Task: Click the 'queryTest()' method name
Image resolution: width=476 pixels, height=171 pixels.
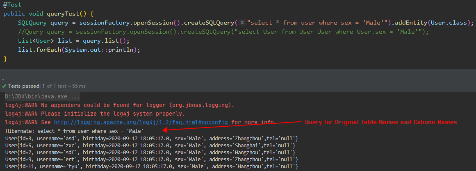Action: pyautogui.click(x=67, y=14)
